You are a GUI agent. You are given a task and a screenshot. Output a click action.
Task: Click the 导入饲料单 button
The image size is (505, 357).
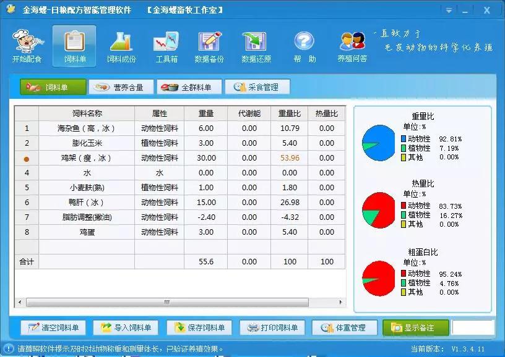click(x=126, y=328)
